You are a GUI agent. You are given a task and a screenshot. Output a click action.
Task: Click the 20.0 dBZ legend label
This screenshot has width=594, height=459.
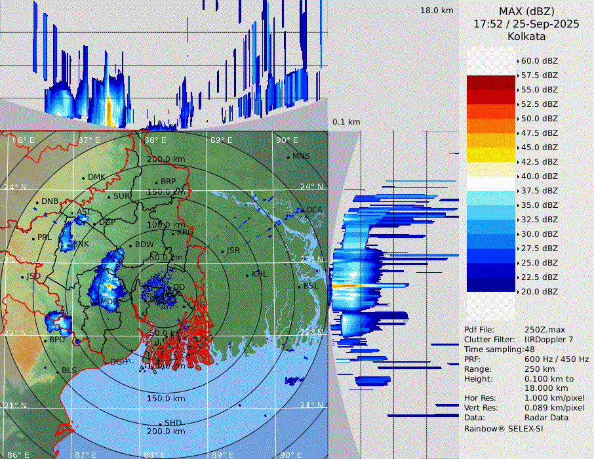pyautogui.click(x=539, y=292)
